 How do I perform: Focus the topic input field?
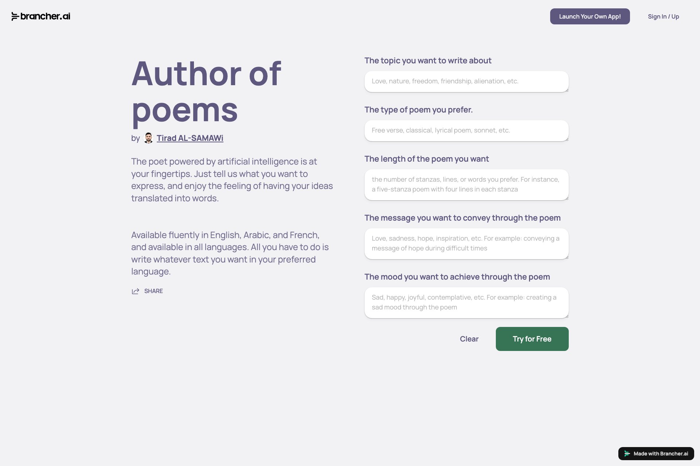point(466,81)
